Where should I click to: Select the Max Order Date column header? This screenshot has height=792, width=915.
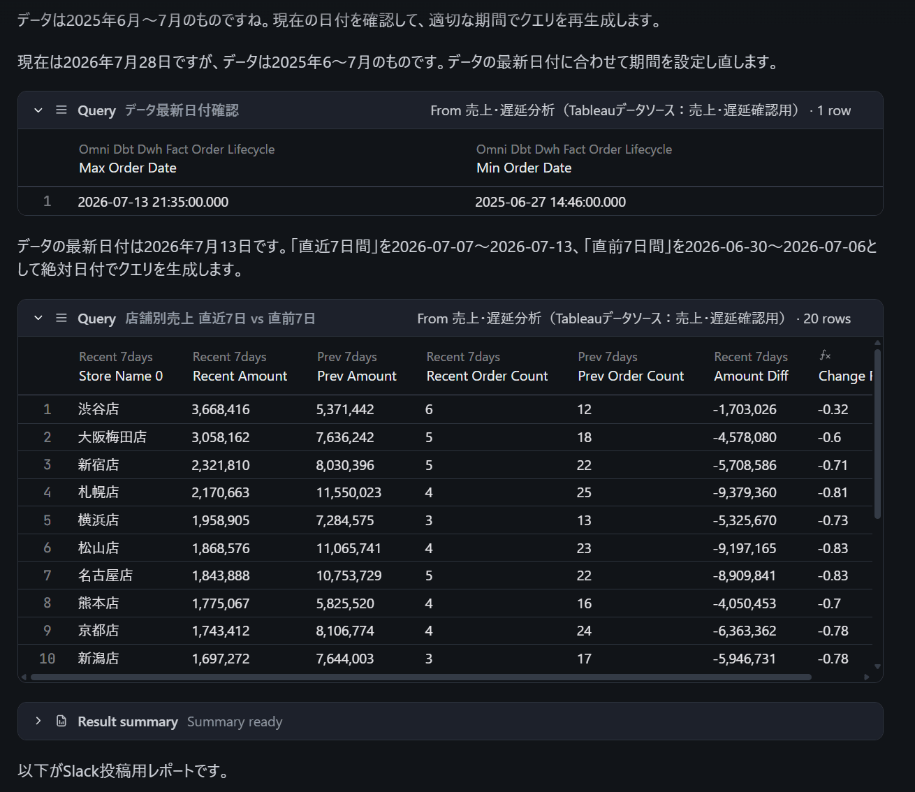pos(128,168)
